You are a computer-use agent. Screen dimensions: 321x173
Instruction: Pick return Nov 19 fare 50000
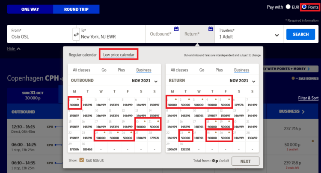(226, 125)
